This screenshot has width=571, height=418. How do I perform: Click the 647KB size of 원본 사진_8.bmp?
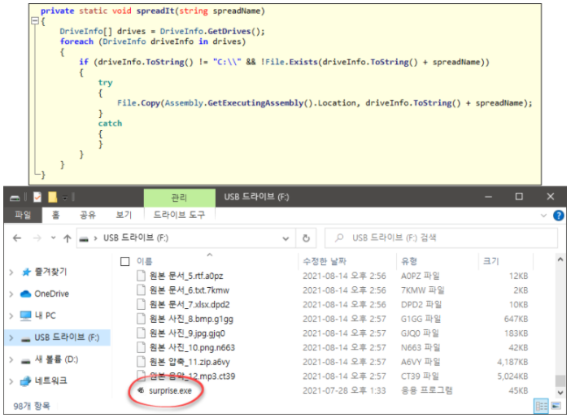click(x=516, y=319)
